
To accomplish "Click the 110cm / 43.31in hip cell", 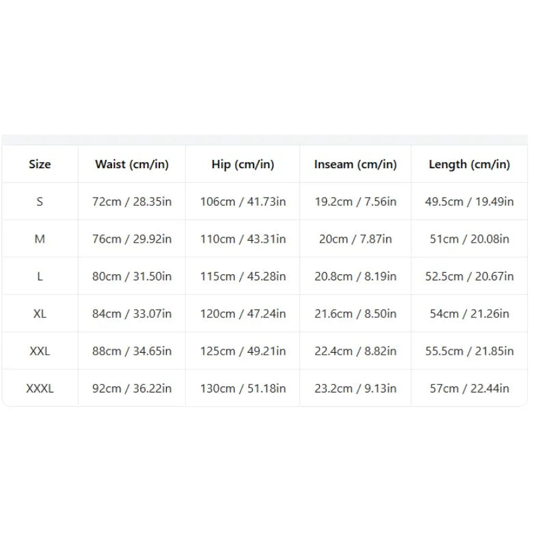I will click(243, 239).
